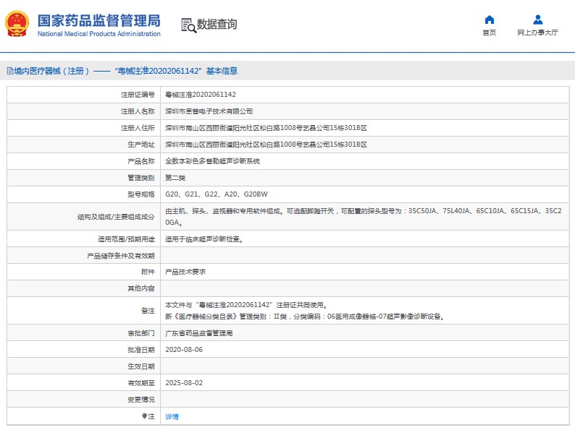
Task: Click the 数据查询 heading text
Action: click(217, 25)
